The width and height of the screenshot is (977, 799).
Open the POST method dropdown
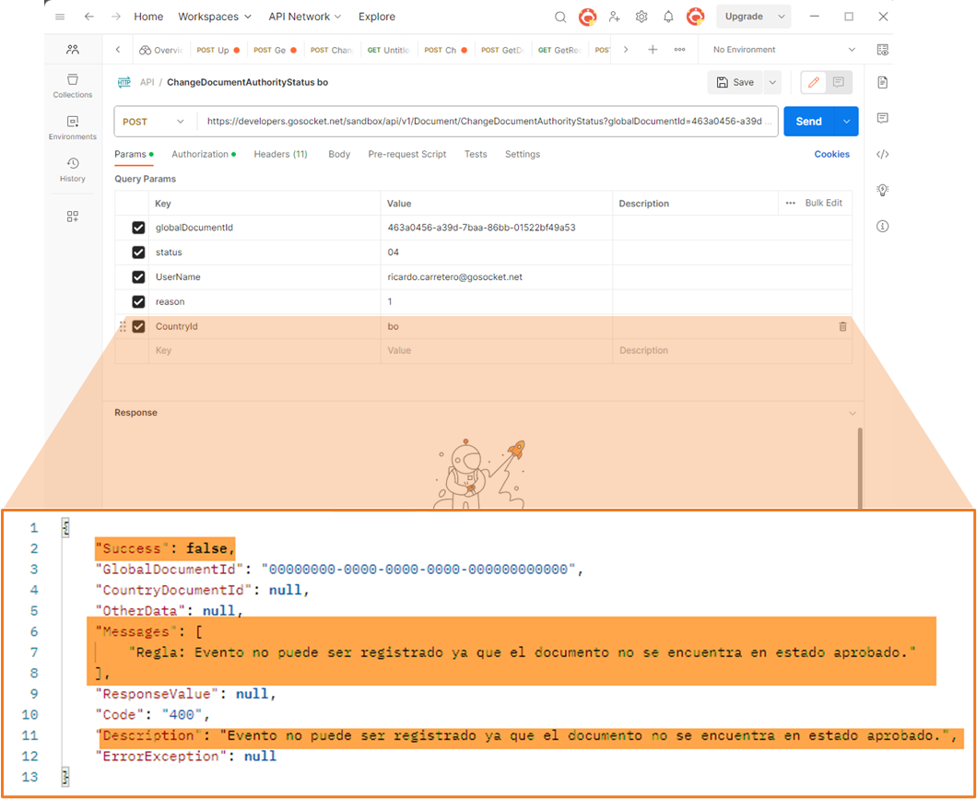[x=154, y=122]
